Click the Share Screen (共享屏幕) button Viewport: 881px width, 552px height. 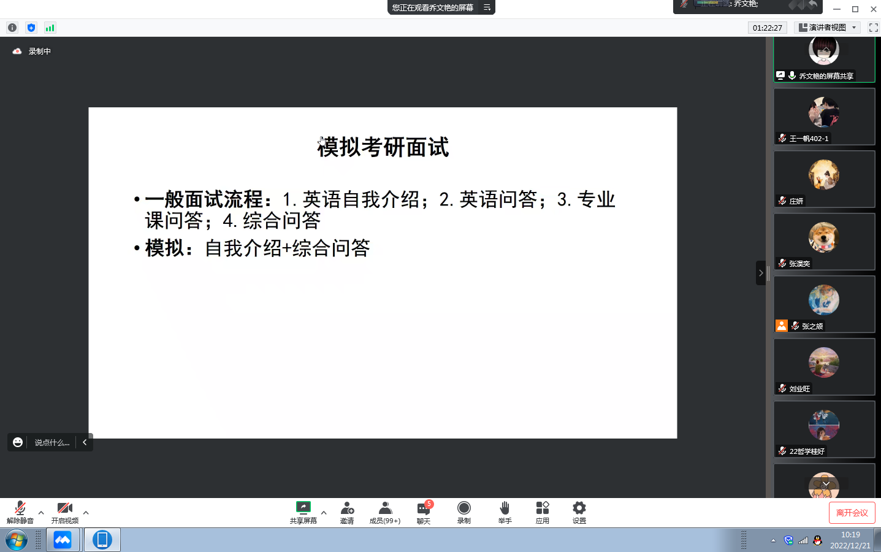303,512
